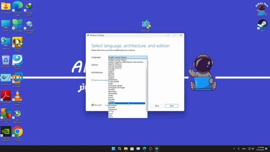270x152 pixels.
Task: Click the microphone tray icon
Action: click(x=238, y=149)
